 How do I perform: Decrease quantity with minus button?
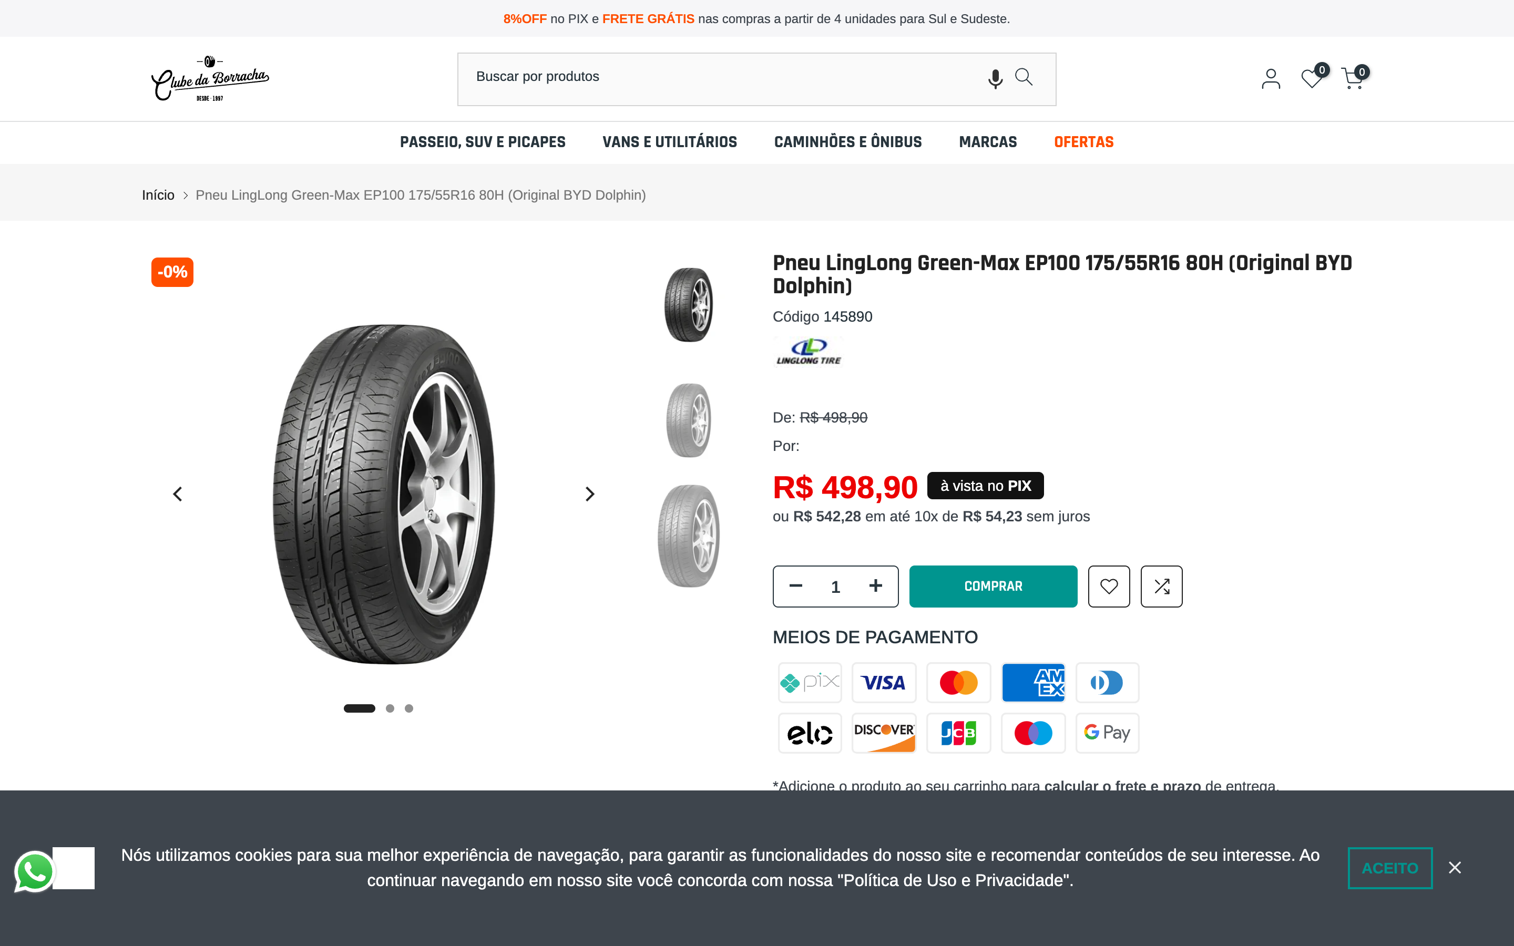(x=796, y=585)
